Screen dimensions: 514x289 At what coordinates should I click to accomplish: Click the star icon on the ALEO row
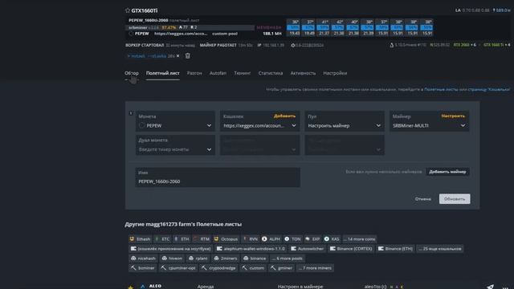tap(130, 287)
